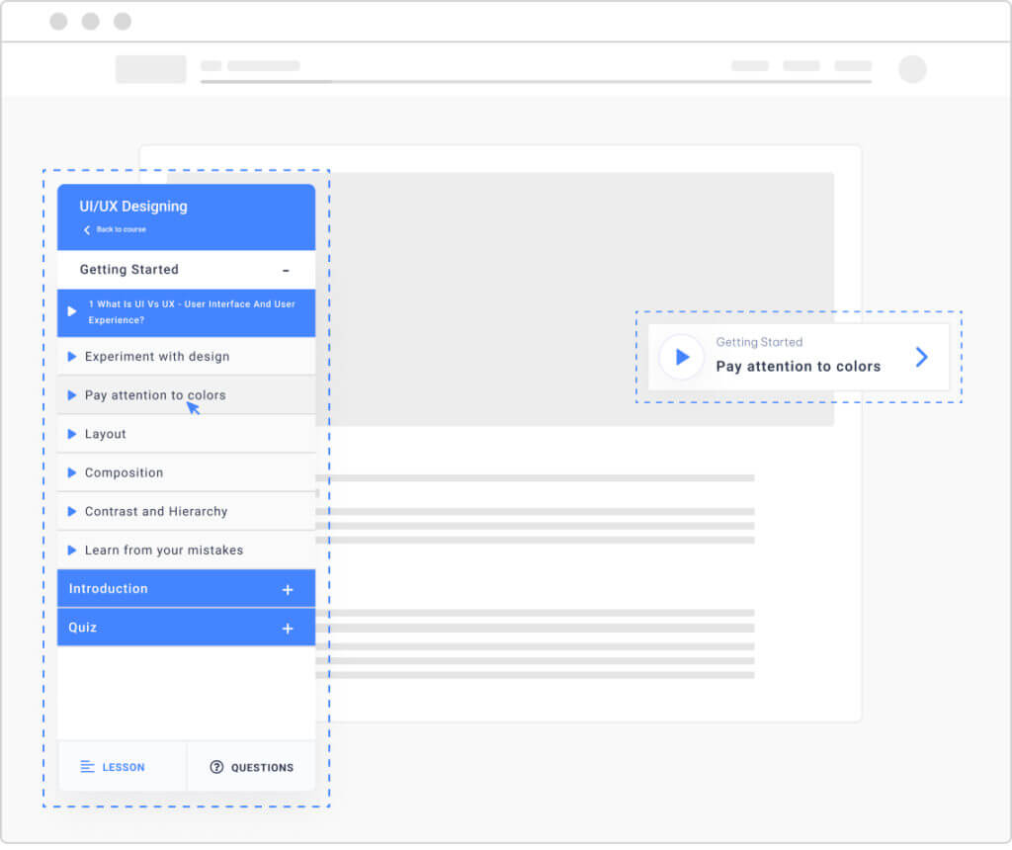This screenshot has height=850, width=1012.
Task: Click the course progress bar in header
Action: pos(536,82)
